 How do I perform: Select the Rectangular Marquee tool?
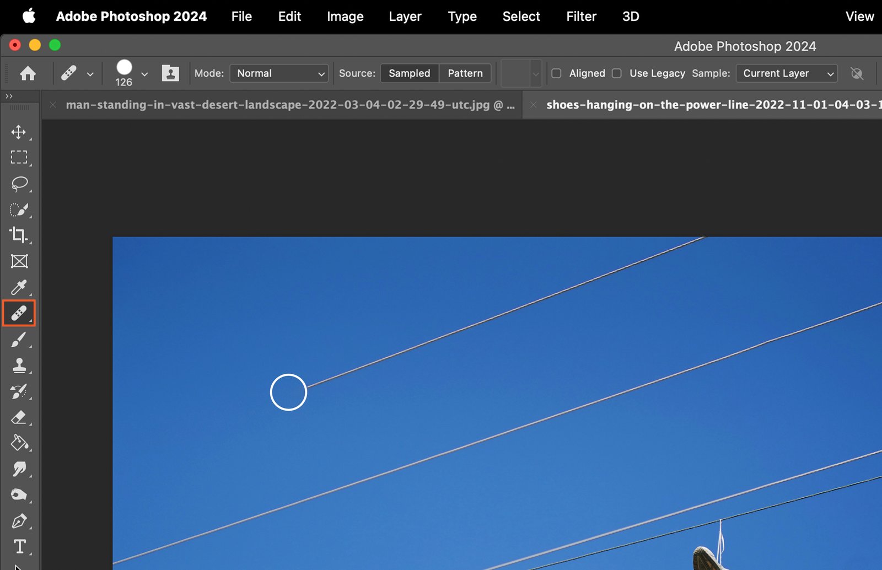pyautogui.click(x=19, y=158)
